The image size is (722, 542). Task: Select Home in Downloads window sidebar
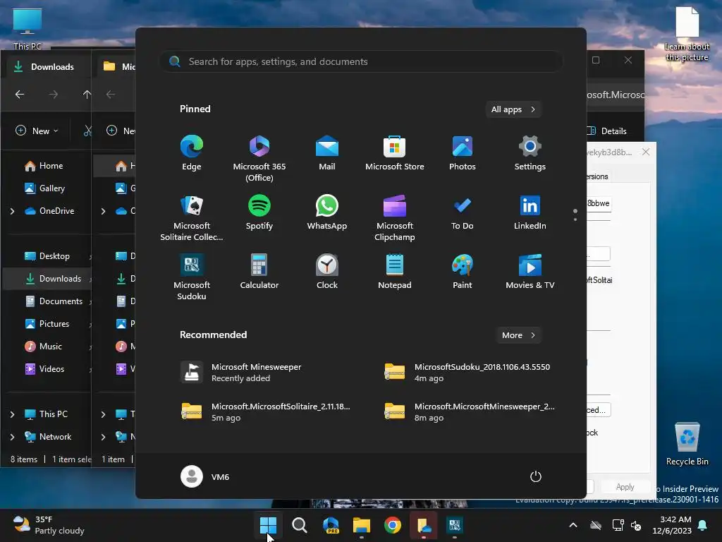46,165
